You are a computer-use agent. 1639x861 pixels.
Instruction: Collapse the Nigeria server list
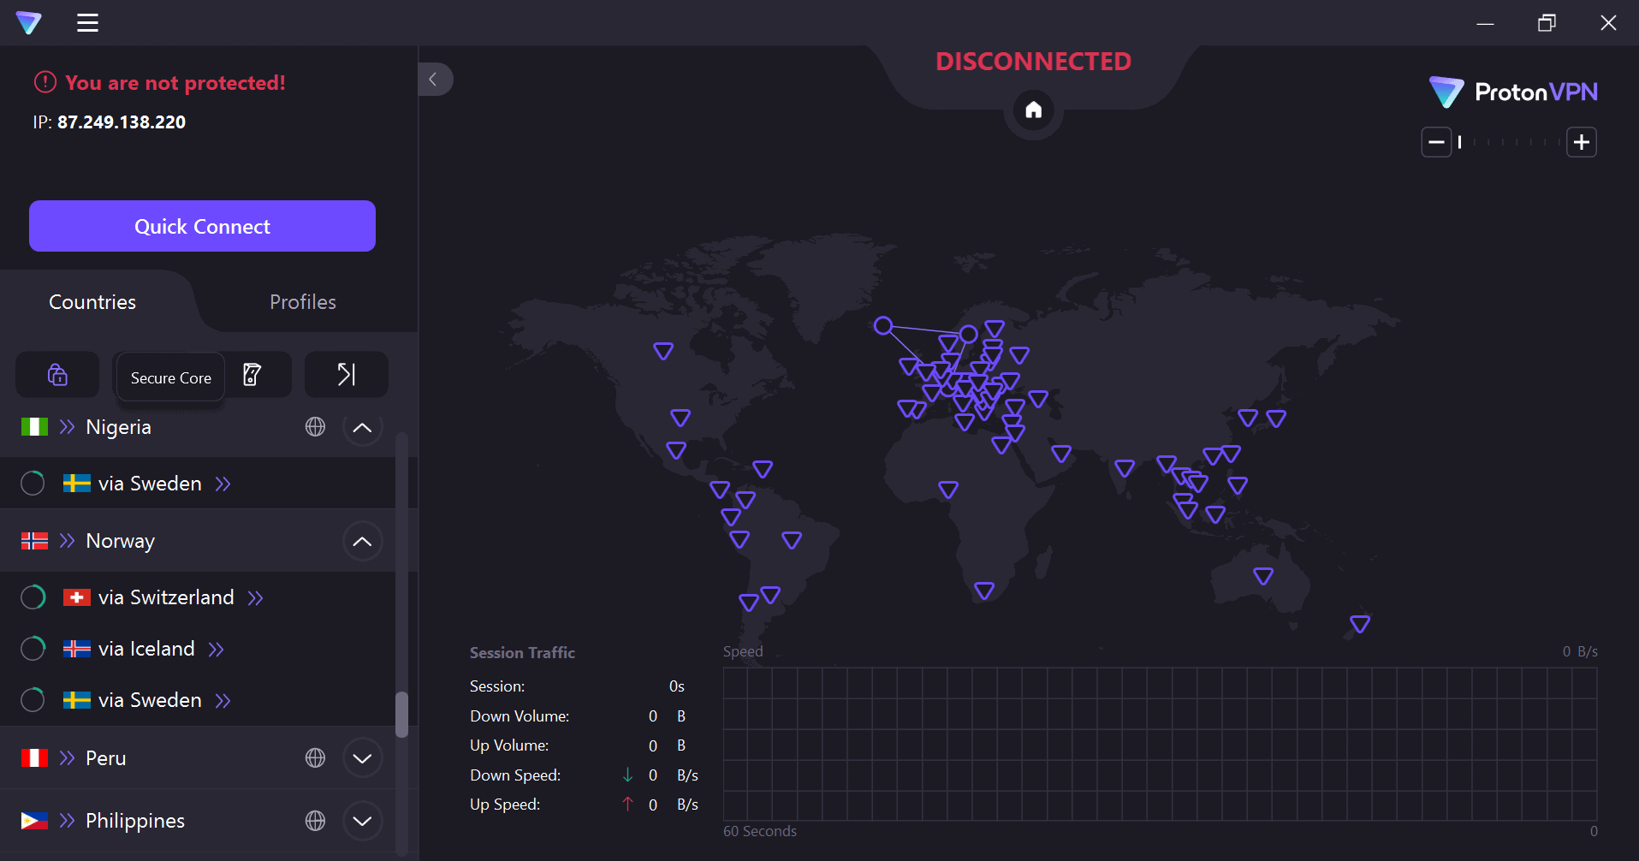click(x=362, y=427)
